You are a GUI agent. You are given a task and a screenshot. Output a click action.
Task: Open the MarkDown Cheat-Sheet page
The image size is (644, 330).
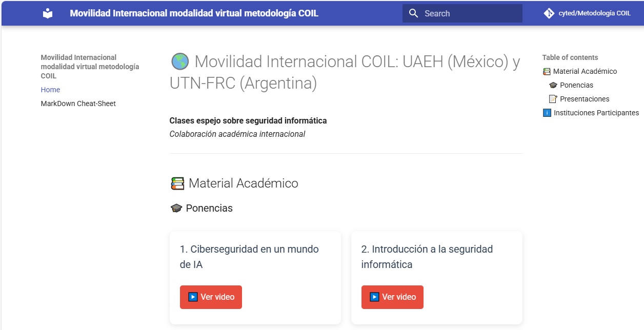(78, 104)
